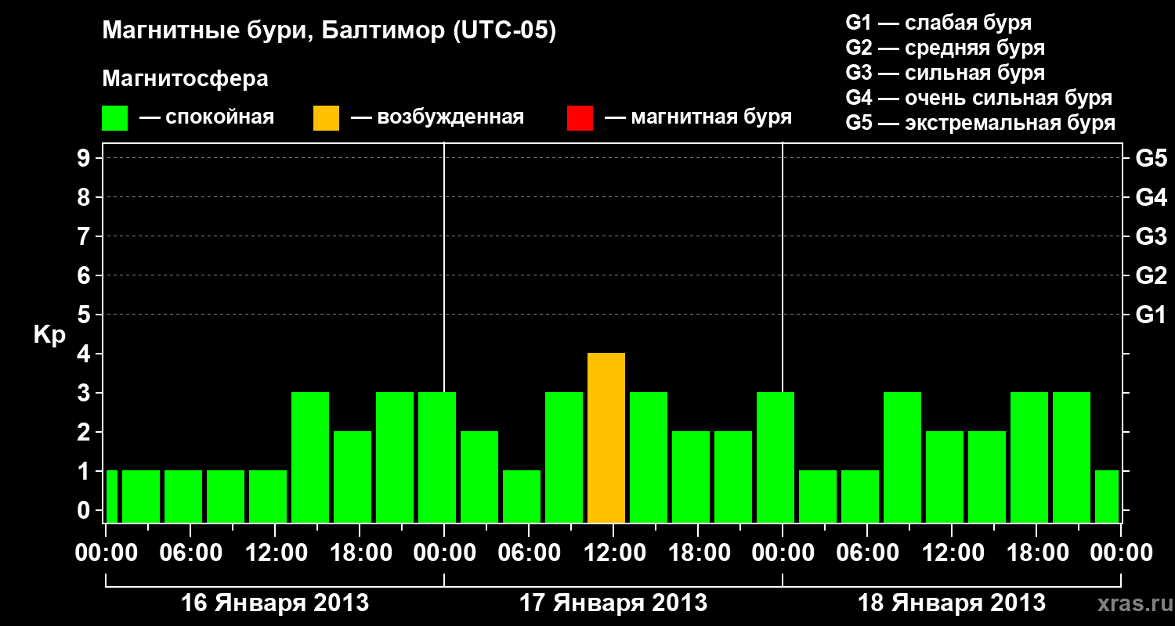Click the '18 Января 2013' date label
Image resolution: width=1175 pixels, height=626 pixels.
coord(952,603)
